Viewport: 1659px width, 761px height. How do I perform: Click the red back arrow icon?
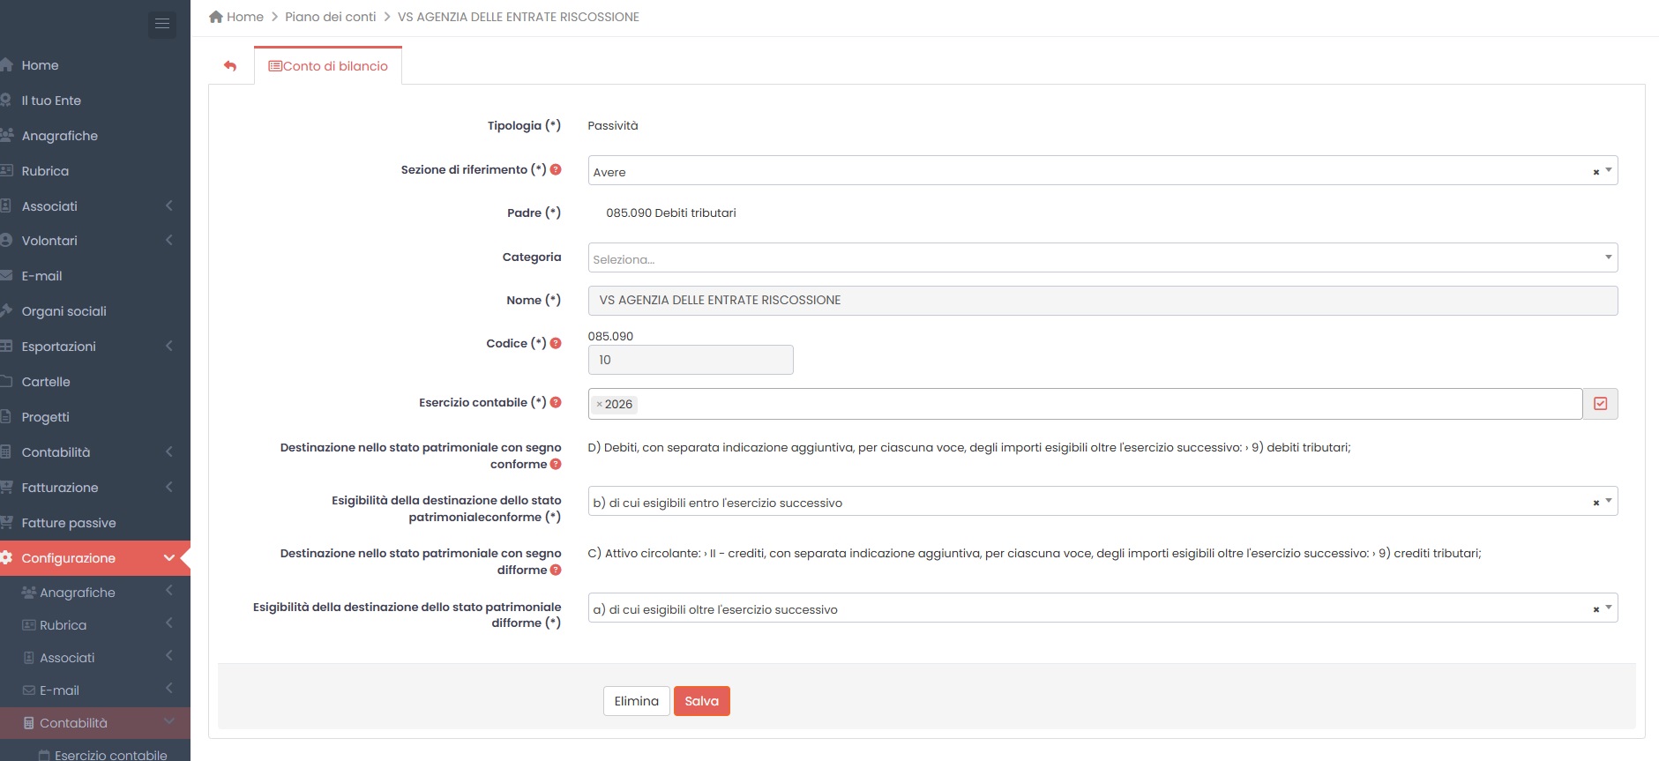(230, 66)
